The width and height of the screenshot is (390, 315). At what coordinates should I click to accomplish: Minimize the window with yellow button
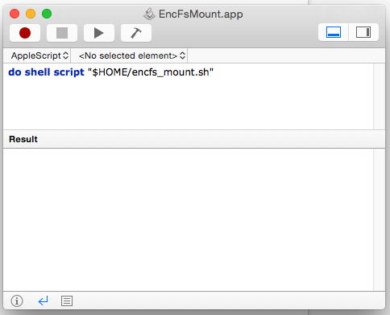point(31,14)
